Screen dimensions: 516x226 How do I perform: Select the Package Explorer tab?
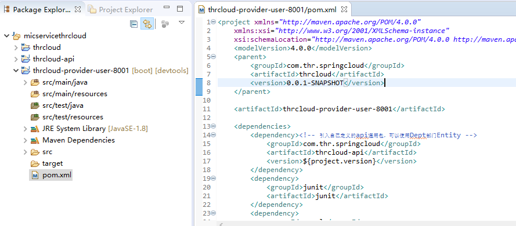(42, 9)
